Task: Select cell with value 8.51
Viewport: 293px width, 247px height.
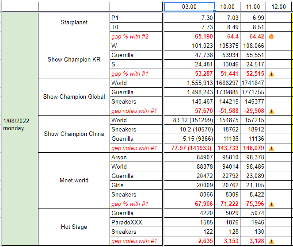Action: (x=253, y=27)
